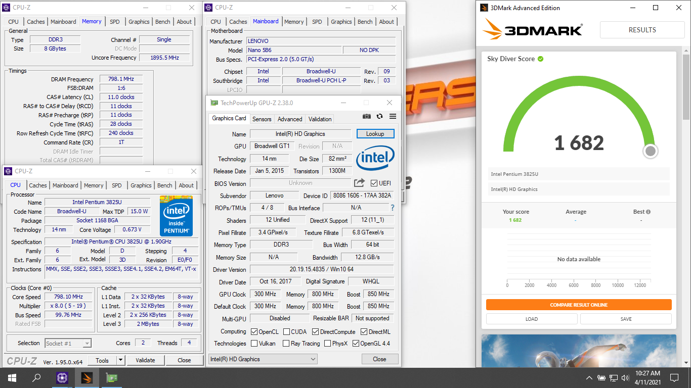This screenshot has width=691, height=388.
Task: Open About tab in CPU-Z memory window
Action: [184, 22]
